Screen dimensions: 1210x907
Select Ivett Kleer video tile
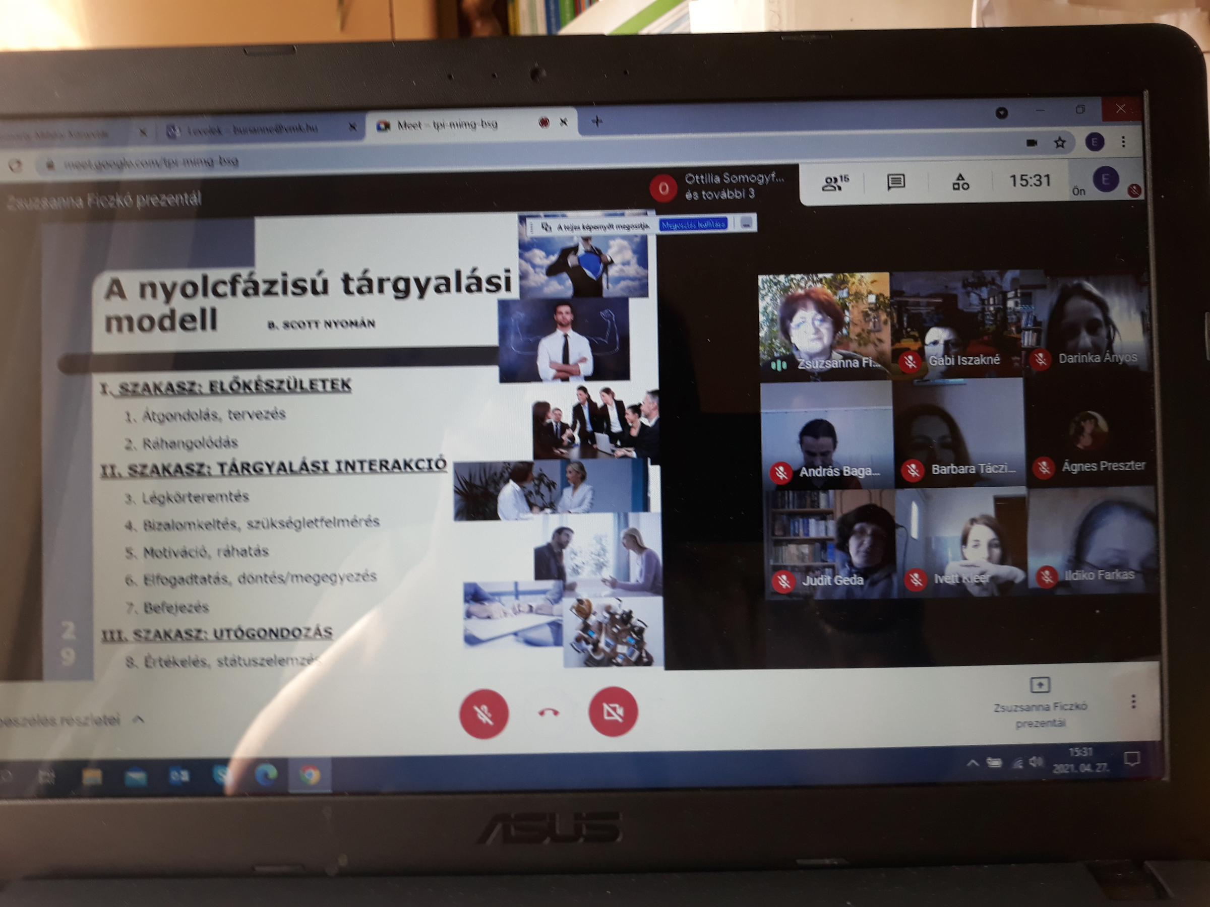tap(961, 542)
